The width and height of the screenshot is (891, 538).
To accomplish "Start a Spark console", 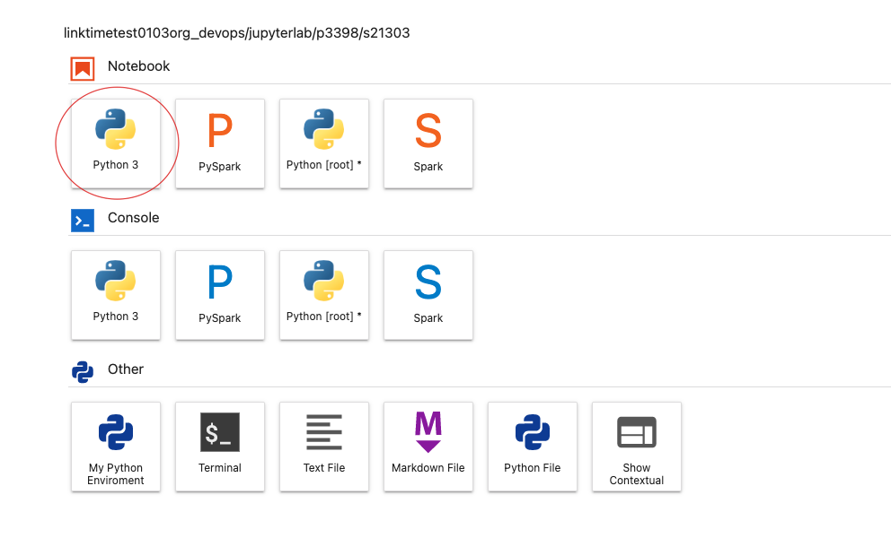I will 428,295.
